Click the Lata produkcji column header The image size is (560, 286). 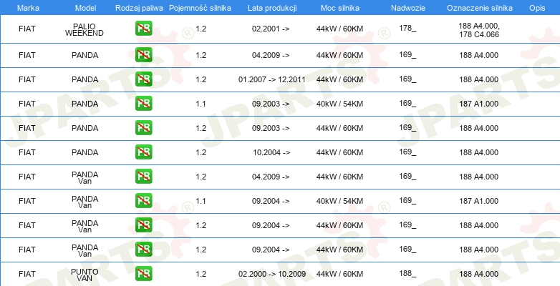tap(272, 8)
